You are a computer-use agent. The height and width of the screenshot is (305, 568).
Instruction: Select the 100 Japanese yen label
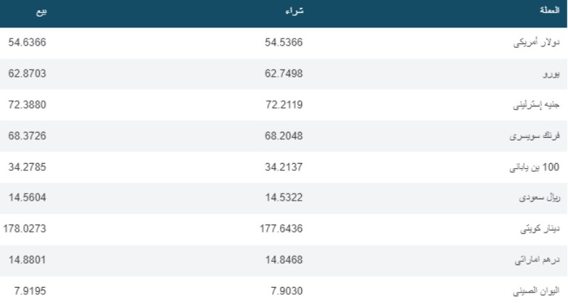535,167
